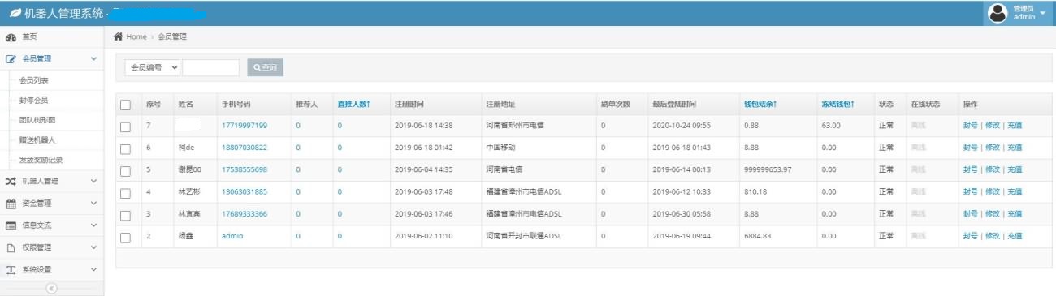Click the admin user avatar icon
Image resolution: width=1056 pixels, height=296 pixels.
click(998, 13)
